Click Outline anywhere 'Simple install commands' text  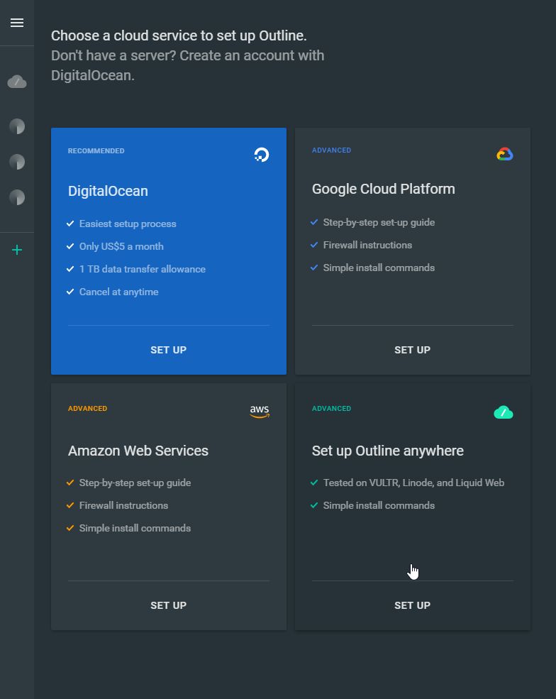pos(379,505)
